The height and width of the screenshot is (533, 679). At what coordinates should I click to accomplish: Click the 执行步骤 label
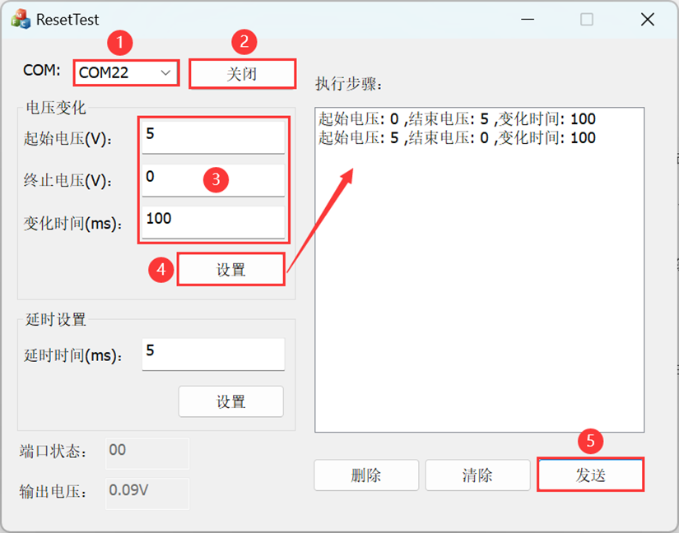(349, 84)
